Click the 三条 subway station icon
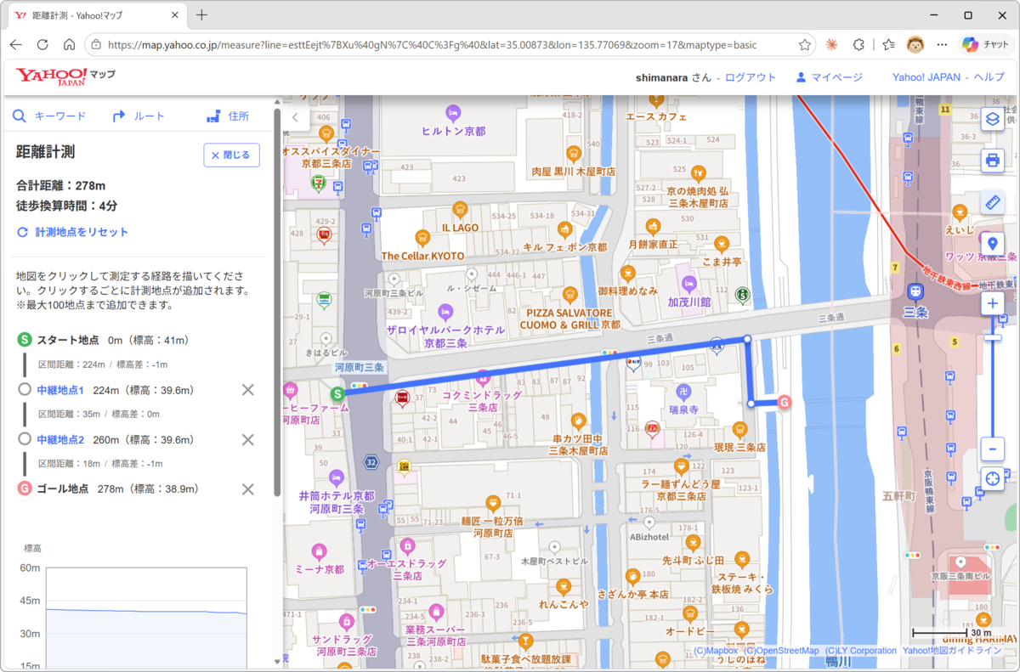This screenshot has height=672, width=1020. pos(916,291)
